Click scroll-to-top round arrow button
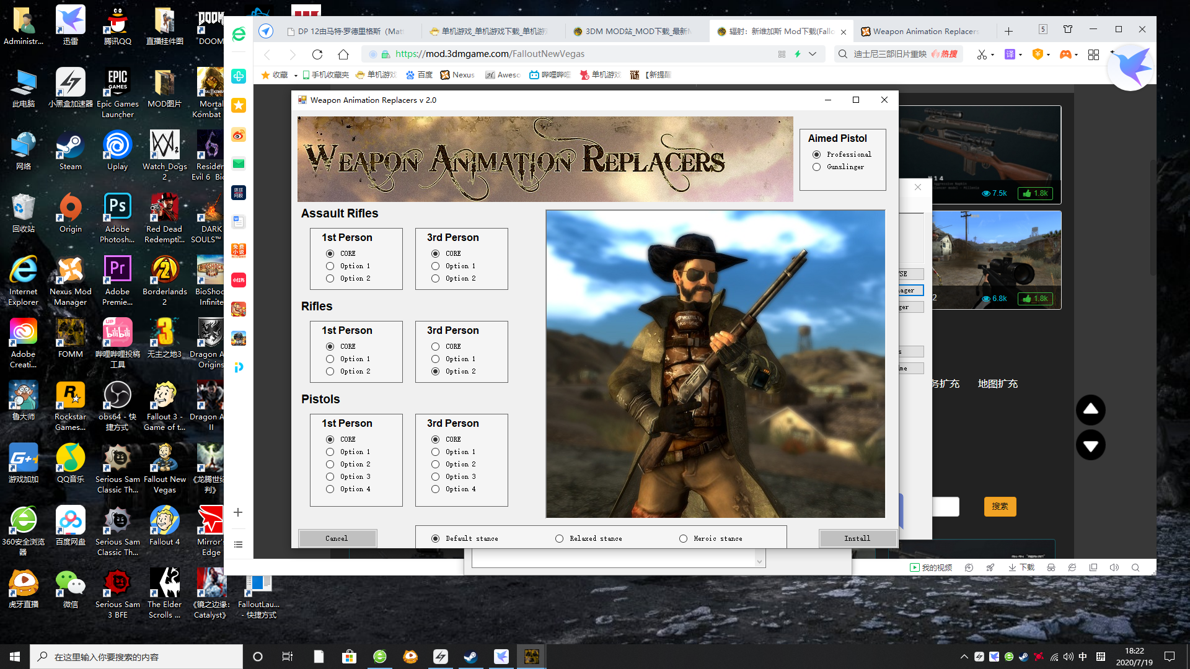 [1090, 409]
